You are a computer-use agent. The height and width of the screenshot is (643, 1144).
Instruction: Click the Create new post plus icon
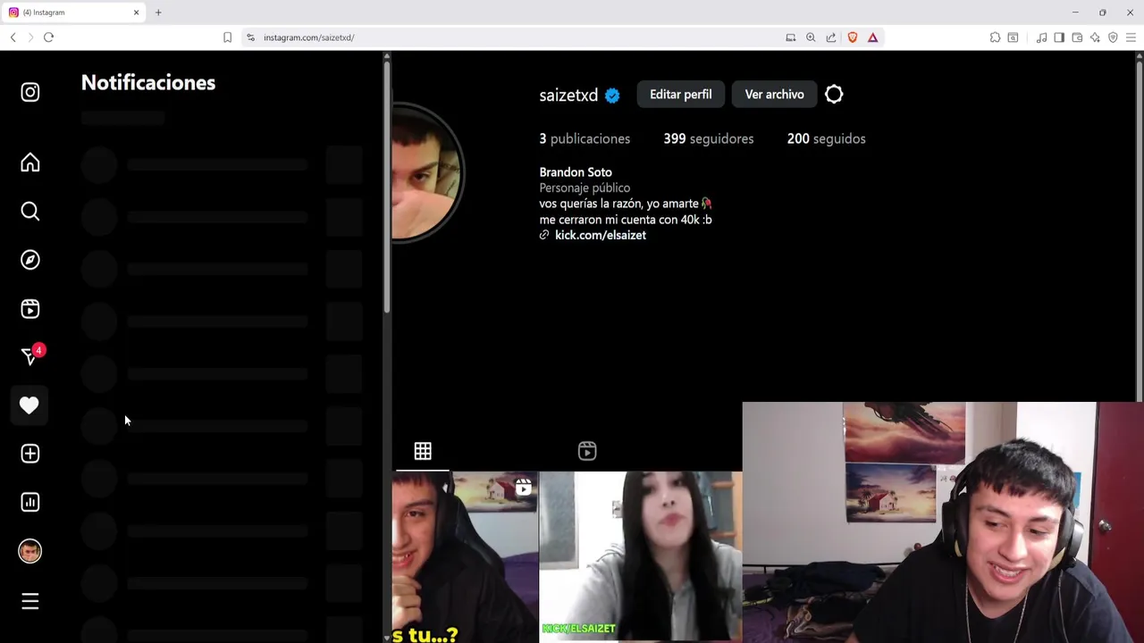tap(30, 454)
